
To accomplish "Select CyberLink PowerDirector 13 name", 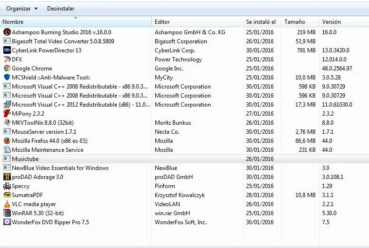I will 47,50.
